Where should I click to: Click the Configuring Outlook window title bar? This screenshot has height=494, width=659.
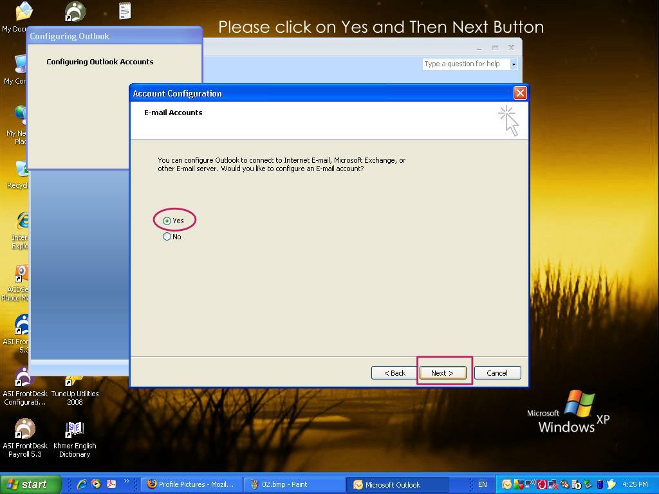tap(115, 36)
